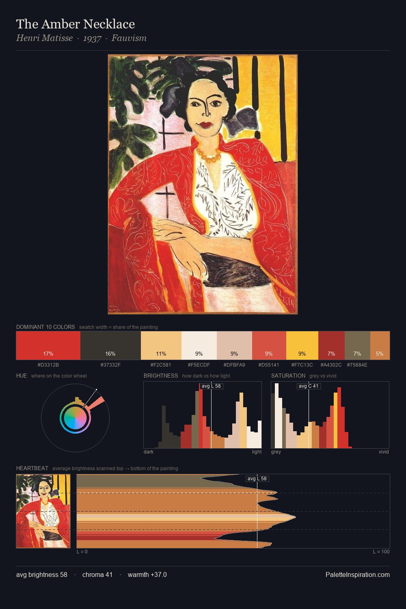Click the small painting thumbnail beside the Heartbeat chart
Viewport: 406px width, 609px height.
(43, 511)
